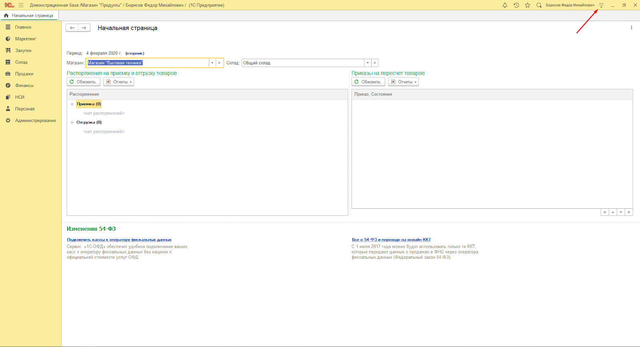The height and width of the screenshot is (347, 640).
Task: Click Обновить in распоряжения panel
Action: tap(83, 82)
